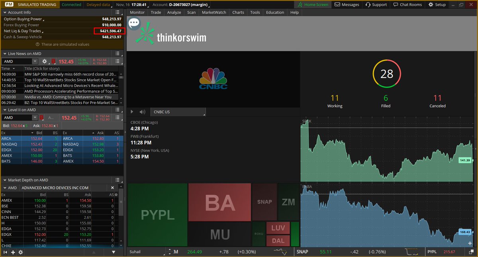This screenshot has height=257, width=478.
Task: Open the CNBC US channel dropdown
Action: 178,112
